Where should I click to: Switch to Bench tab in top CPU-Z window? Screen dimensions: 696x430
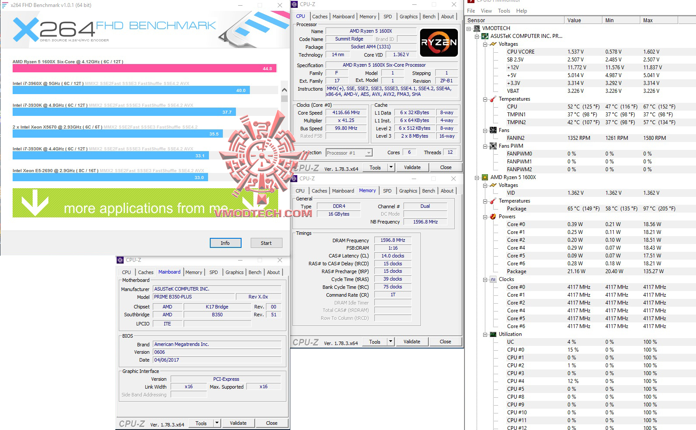pyautogui.click(x=429, y=17)
